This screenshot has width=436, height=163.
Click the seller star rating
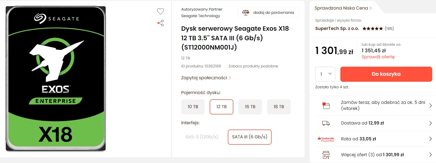click(x=373, y=29)
